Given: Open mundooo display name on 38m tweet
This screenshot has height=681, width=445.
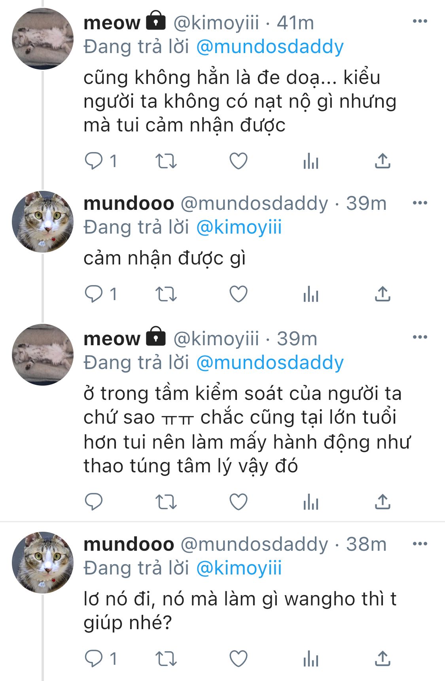Looking at the screenshot, I should 129,544.
